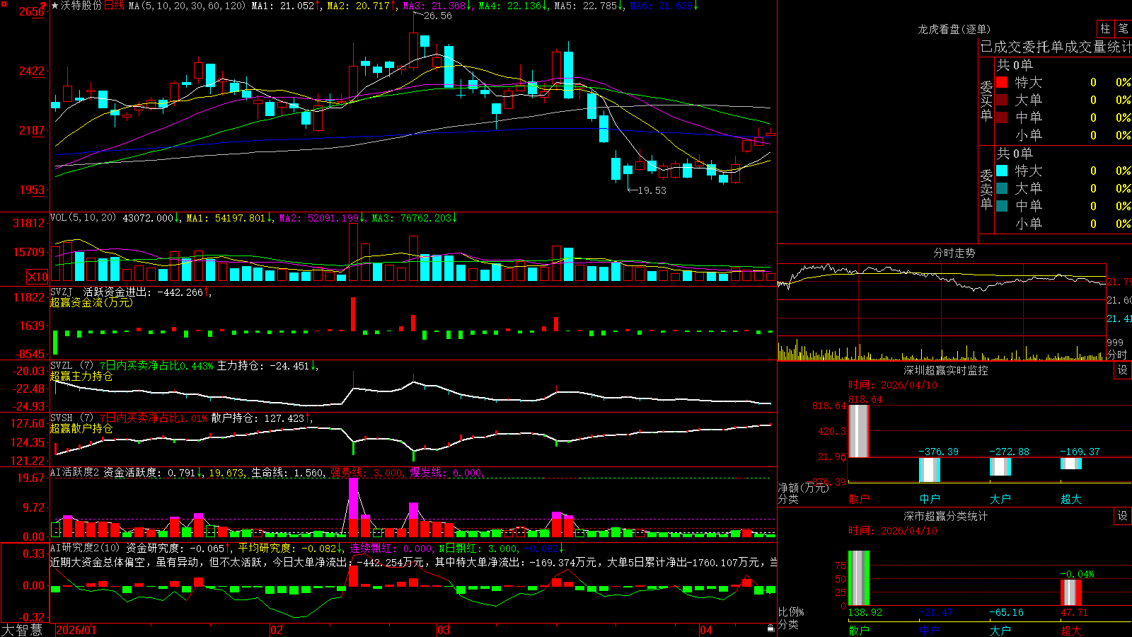The height and width of the screenshot is (637, 1132).
Task: Click the magenta MA3: 21.368 value
Action: [x=434, y=6]
